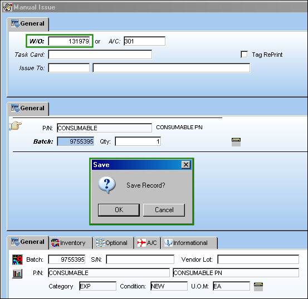The width and height of the screenshot is (308, 299).
Task: Click the Task Card input field
Action: tap(100, 55)
